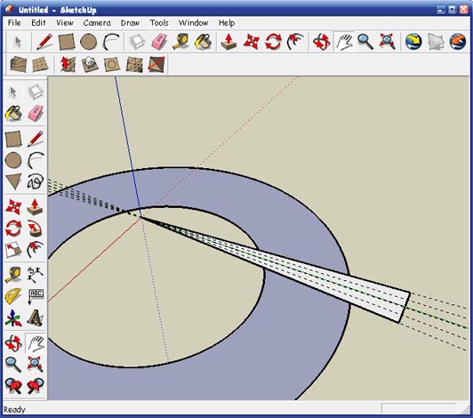Select Sandbox From Scratch tool

click(x=40, y=64)
